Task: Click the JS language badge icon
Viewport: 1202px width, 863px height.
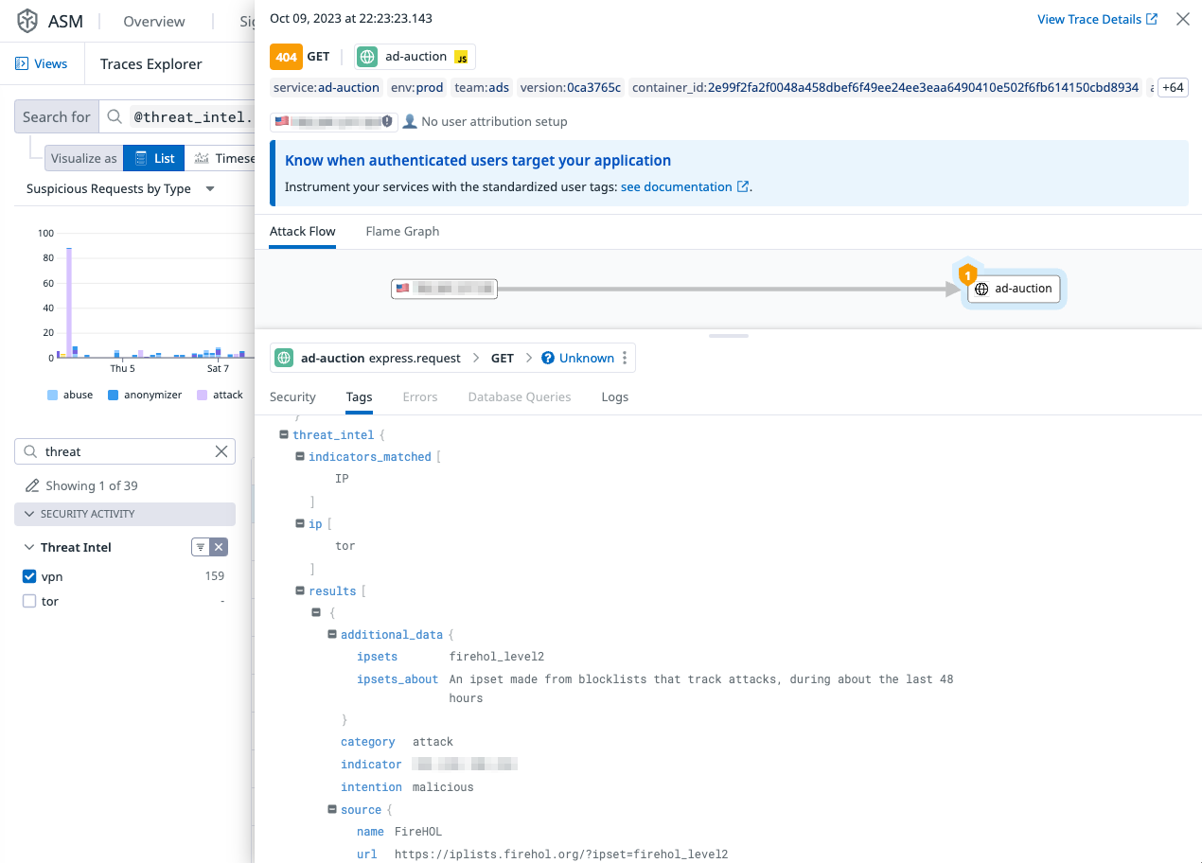Action: (x=462, y=58)
